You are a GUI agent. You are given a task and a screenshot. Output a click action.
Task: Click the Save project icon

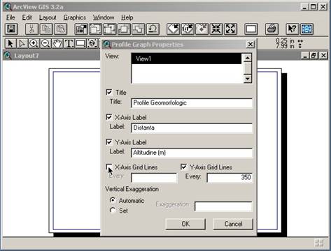[11, 29]
